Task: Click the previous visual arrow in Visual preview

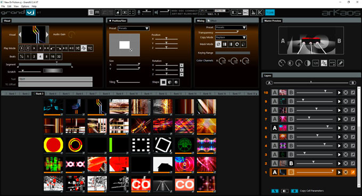Action: 20,35
